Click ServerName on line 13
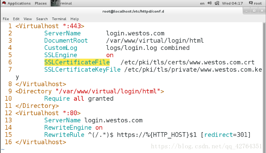Screen dimensions: 266x153 [x=62, y=120]
